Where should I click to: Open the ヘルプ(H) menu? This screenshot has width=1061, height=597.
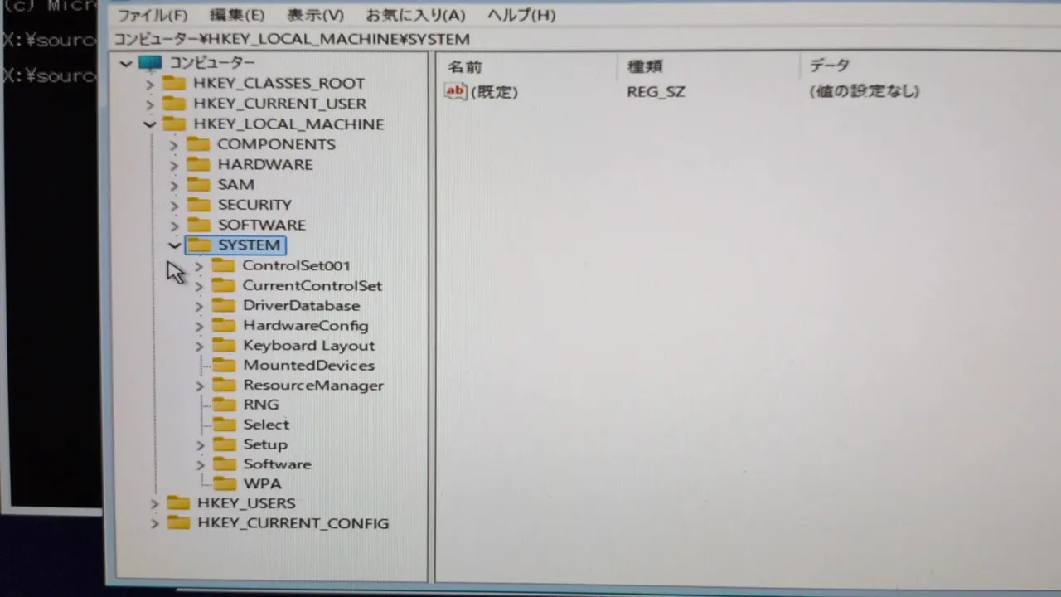click(521, 15)
